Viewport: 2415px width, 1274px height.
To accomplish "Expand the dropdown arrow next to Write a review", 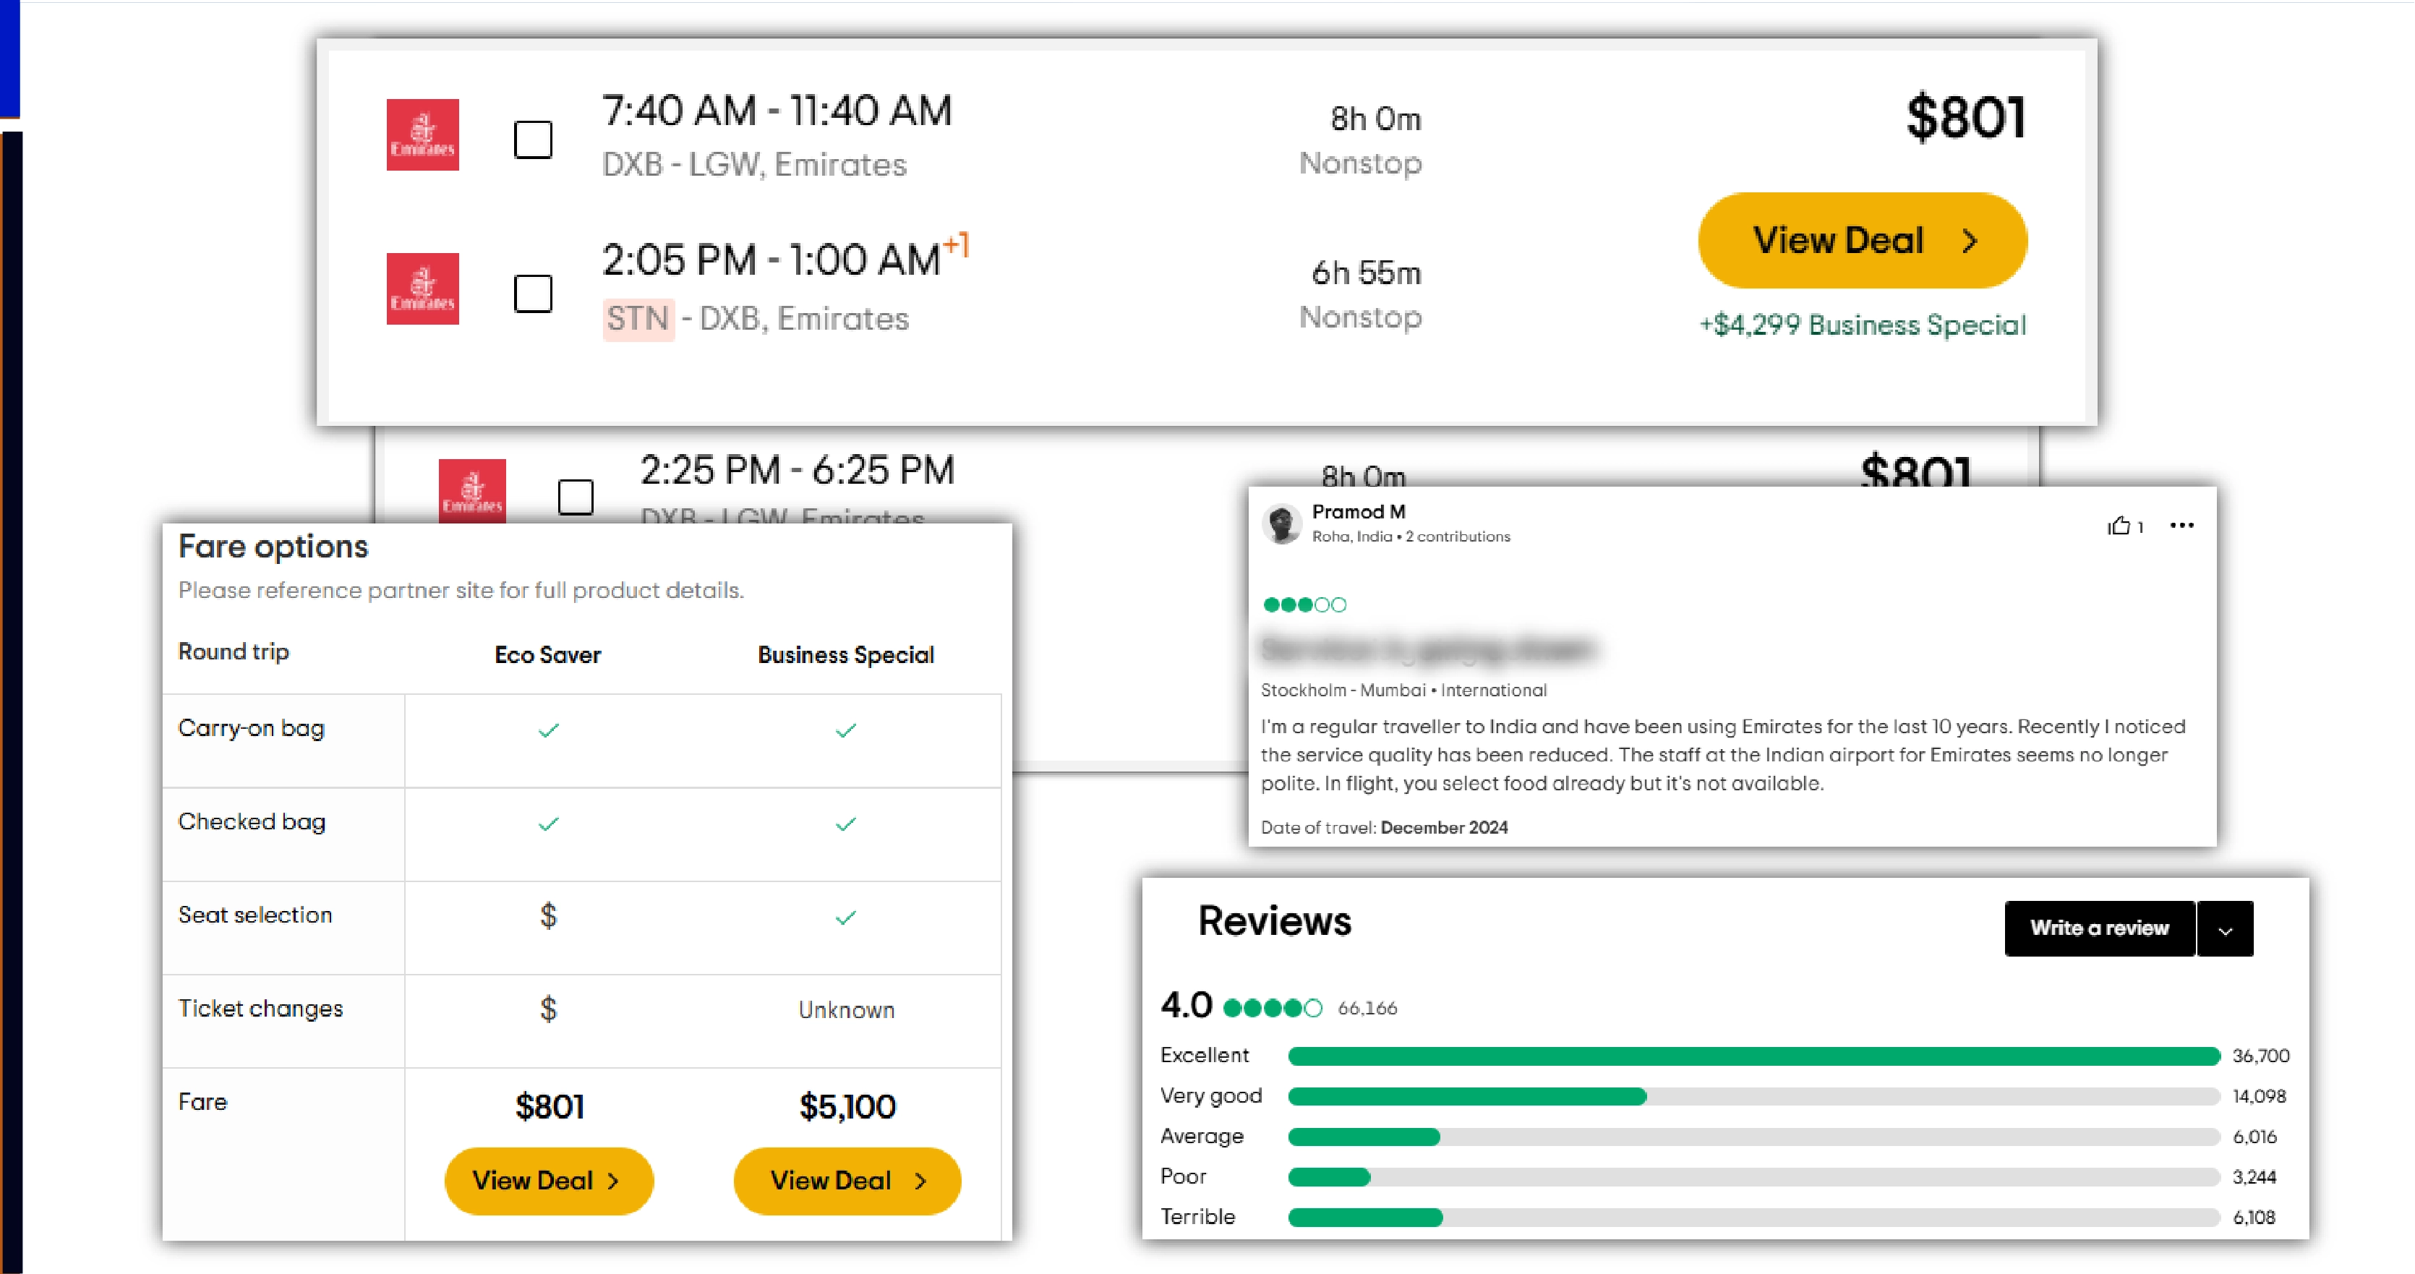I will 2226,930.
